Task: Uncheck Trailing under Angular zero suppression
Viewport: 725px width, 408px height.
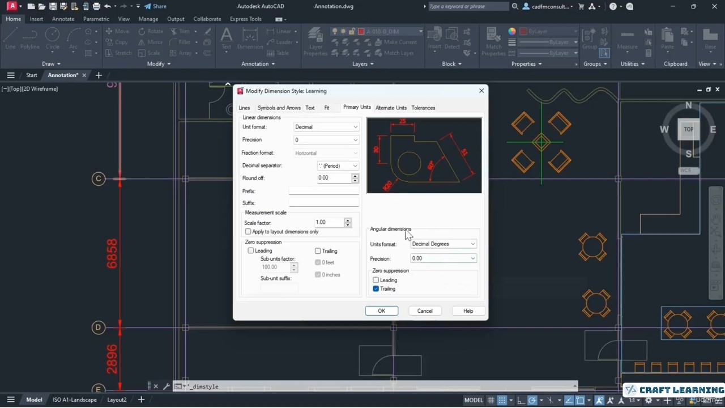Action: (x=376, y=289)
